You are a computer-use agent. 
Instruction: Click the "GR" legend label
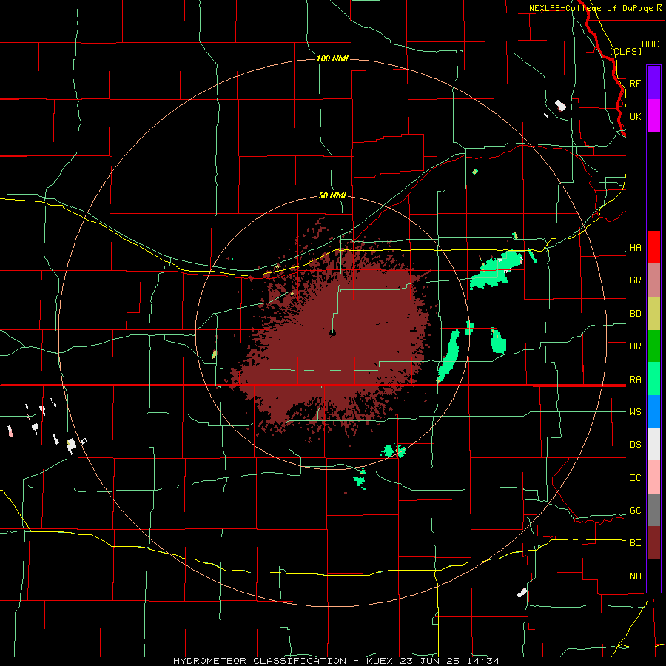pos(635,280)
